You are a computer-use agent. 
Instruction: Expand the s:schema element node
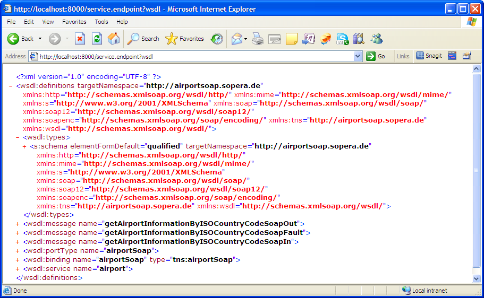pos(25,146)
